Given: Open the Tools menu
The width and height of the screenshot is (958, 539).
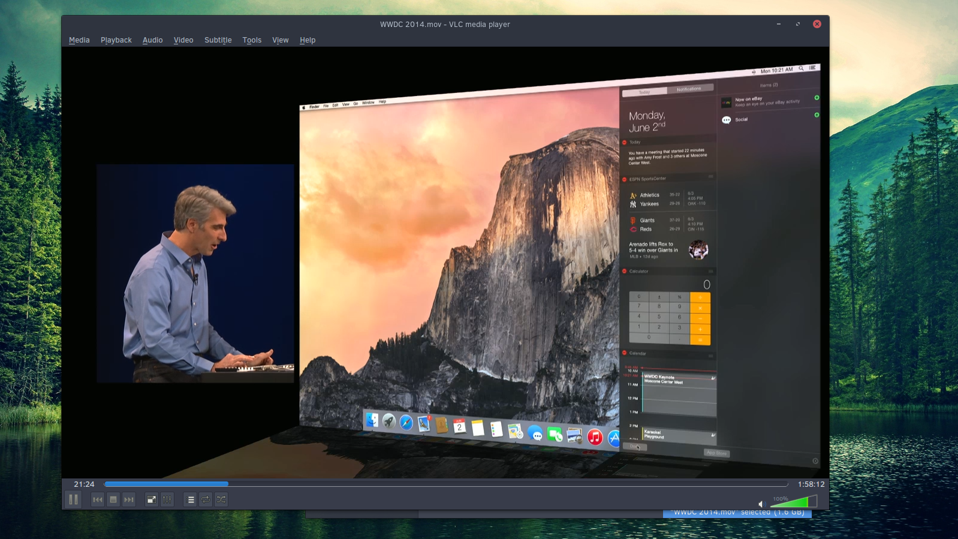Looking at the screenshot, I should pyautogui.click(x=252, y=40).
